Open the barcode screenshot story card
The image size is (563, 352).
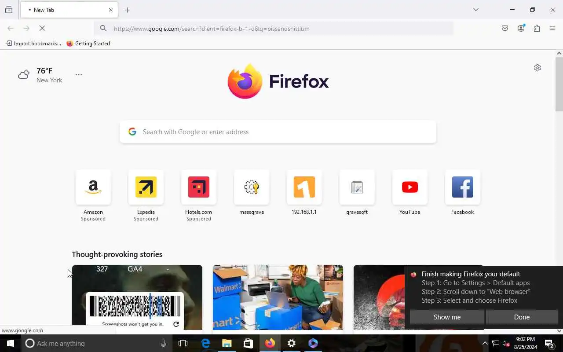pos(137,297)
